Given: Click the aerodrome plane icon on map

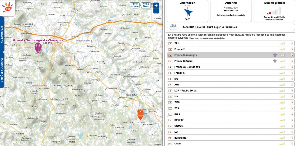Looking at the screenshot, I should click(x=92, y=41).
